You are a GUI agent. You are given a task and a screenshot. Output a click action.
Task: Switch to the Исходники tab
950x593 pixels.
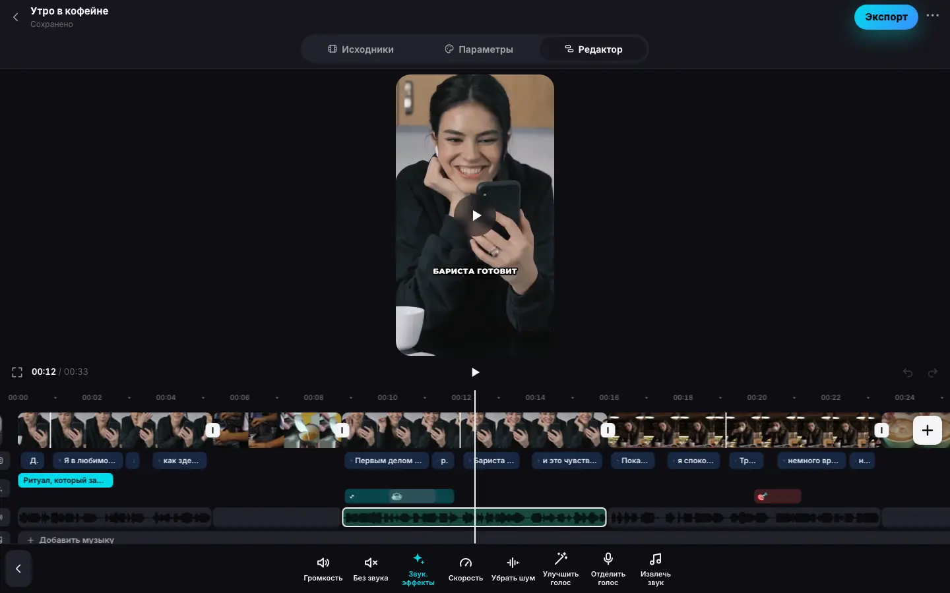[x=361, y=49]
